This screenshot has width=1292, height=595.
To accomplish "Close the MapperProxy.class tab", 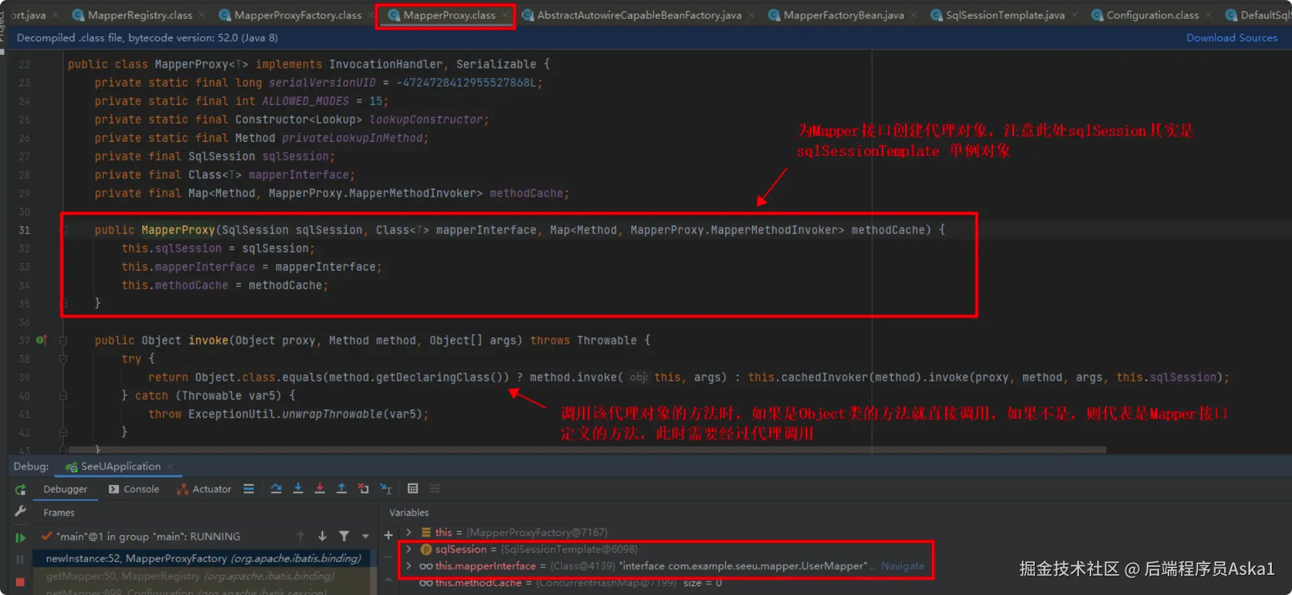I will coord(505,15).
